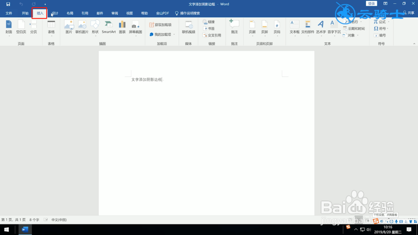
Task: Insert a picture with 图片 icon
Action: 69,27
